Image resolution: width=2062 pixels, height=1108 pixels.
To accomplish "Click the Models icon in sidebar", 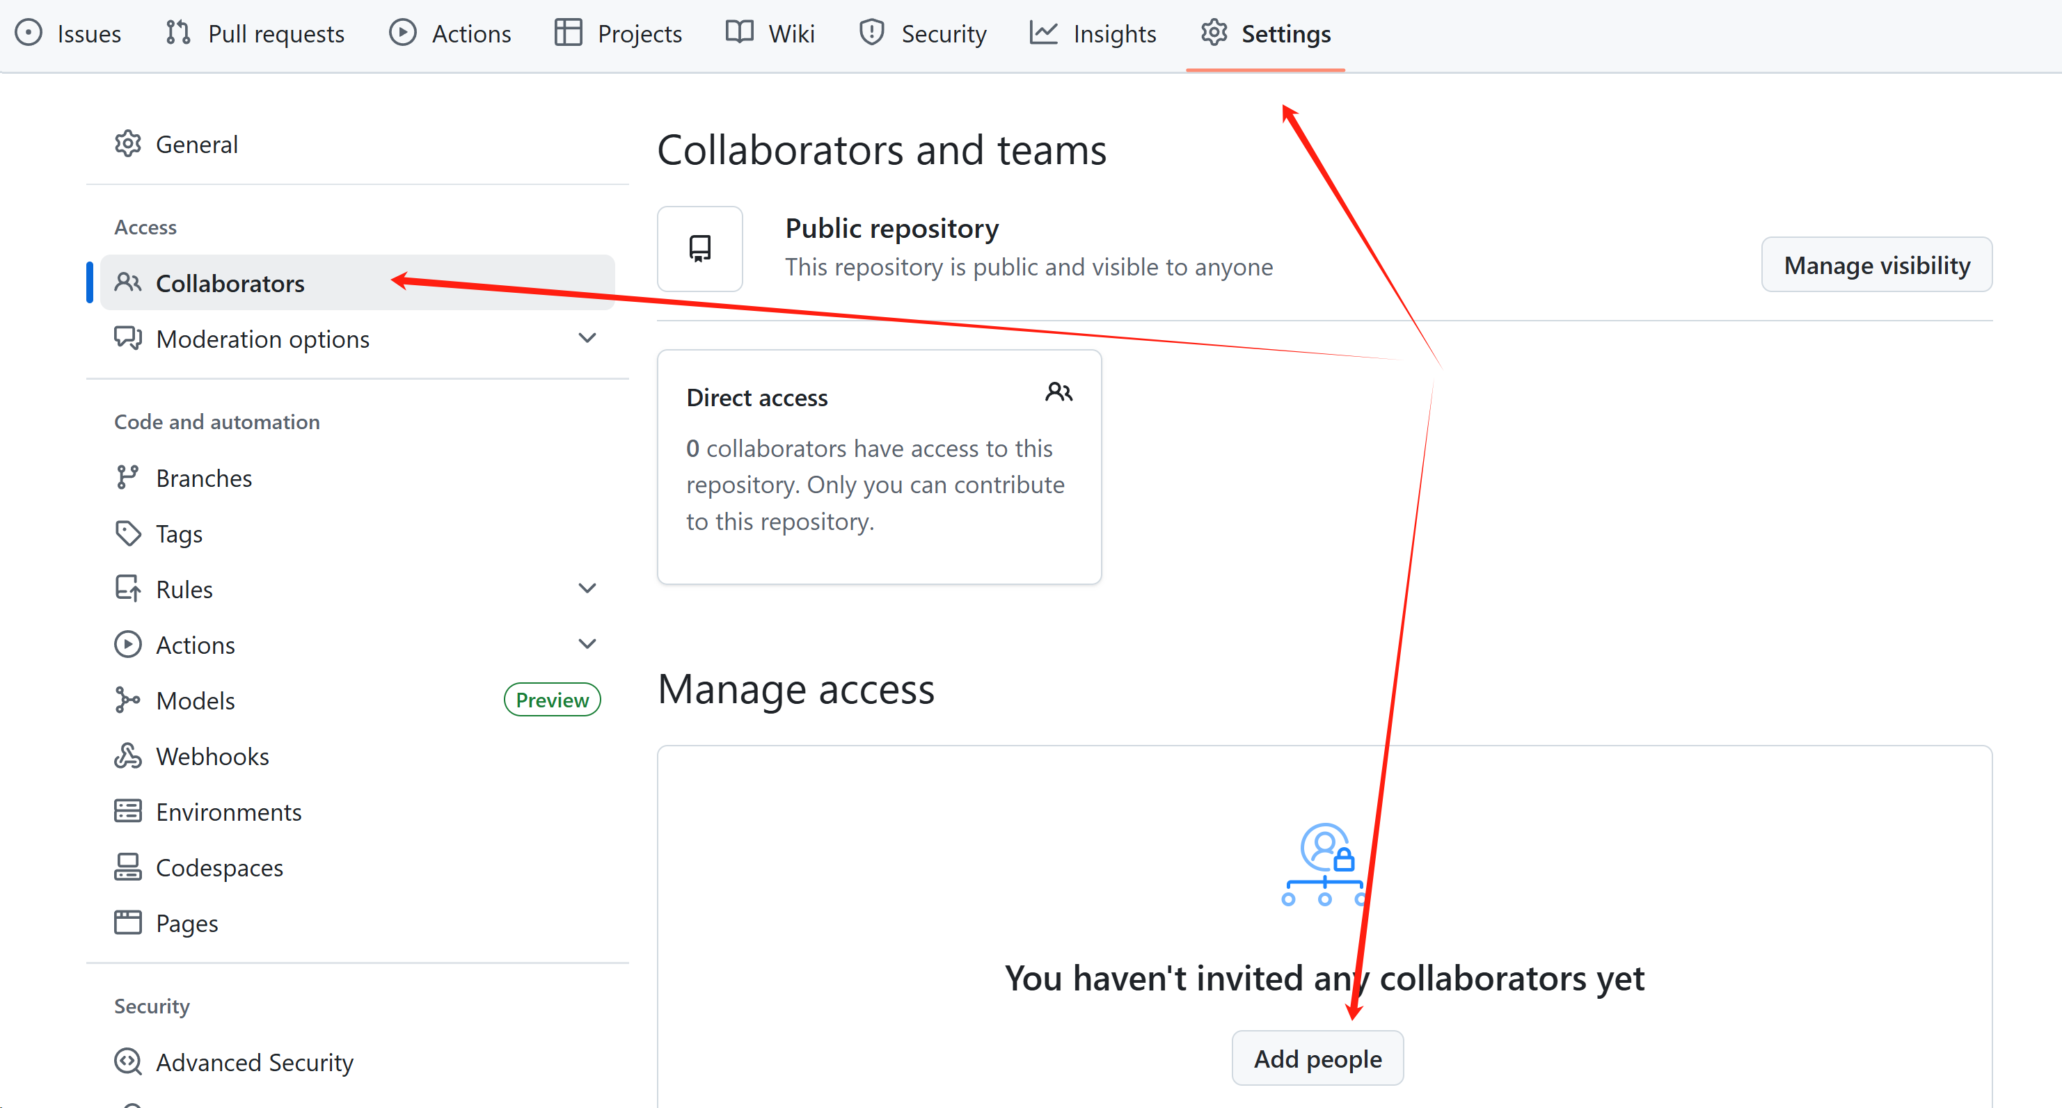I will tap(127, 700).
